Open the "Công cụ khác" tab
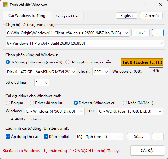 [67, 16]
